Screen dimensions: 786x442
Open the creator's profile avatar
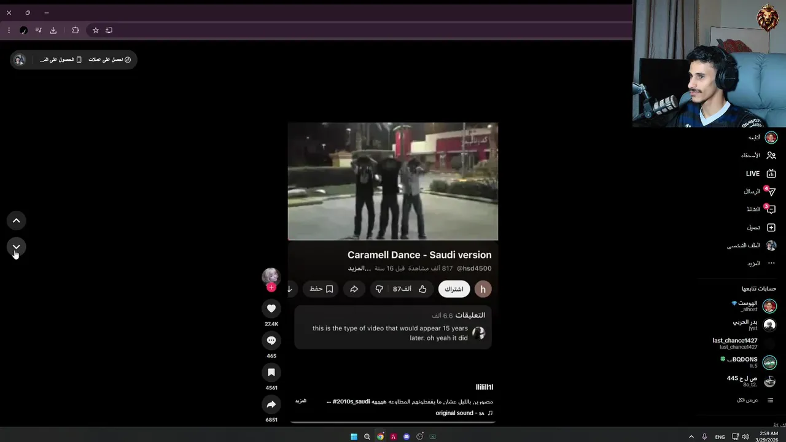(x=271, y=276)
